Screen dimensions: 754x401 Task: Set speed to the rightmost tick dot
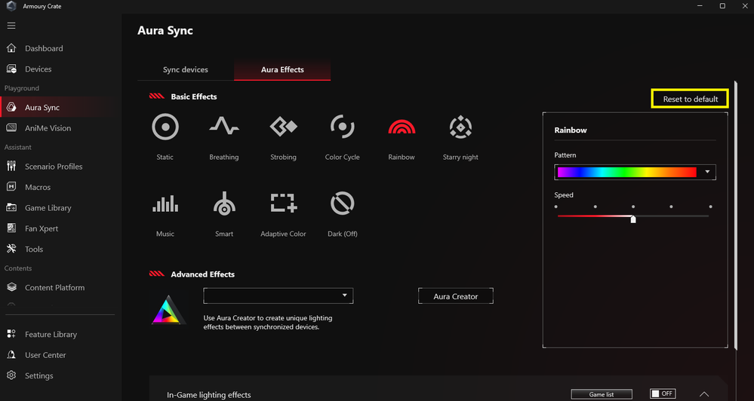click(x=710, y=207)
